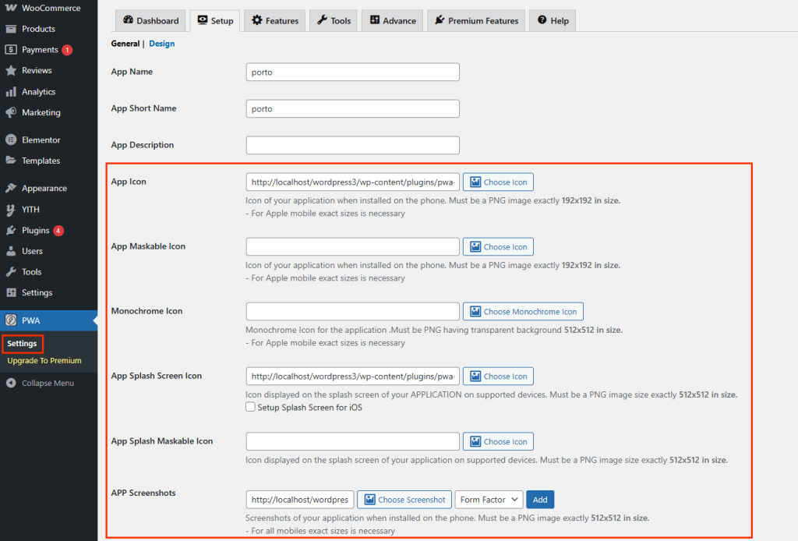Click Upgrade To Premium link

[44, 361]
